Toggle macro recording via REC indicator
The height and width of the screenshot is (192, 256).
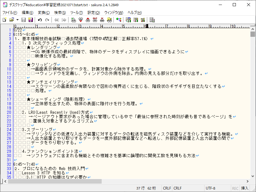235,188
